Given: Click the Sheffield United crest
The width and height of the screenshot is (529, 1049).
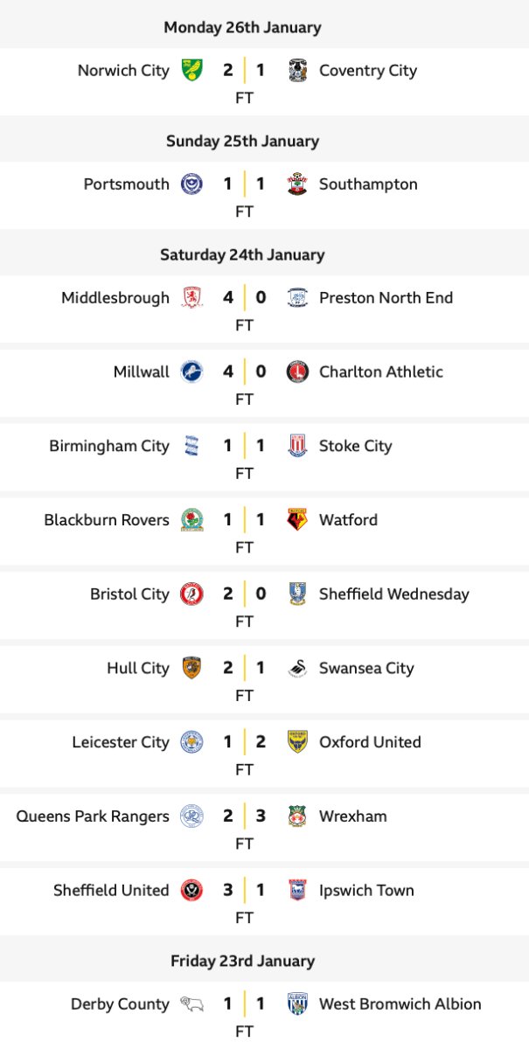Looking at the screenshot, I should click(x=191, y=891).
